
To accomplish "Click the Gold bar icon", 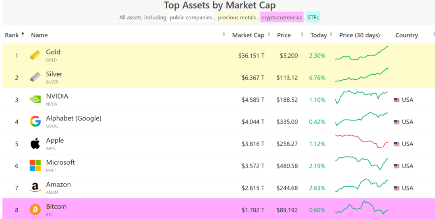I will (35, 55).
